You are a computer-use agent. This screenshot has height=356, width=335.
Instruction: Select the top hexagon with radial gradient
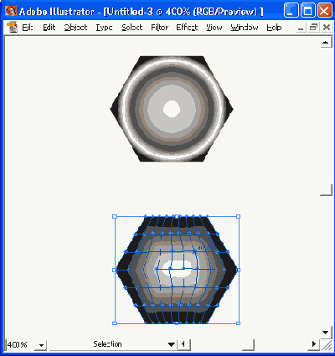click(172, 109)
